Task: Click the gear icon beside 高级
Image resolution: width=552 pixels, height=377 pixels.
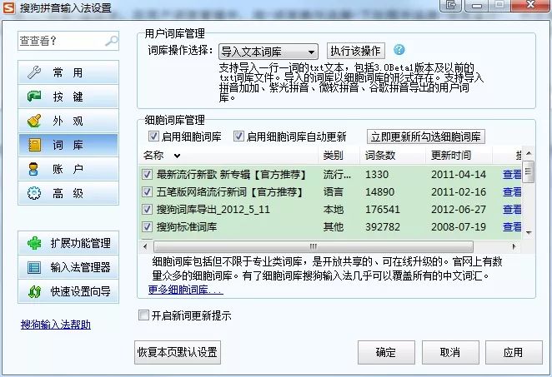Action: click(x=34, y=193)
